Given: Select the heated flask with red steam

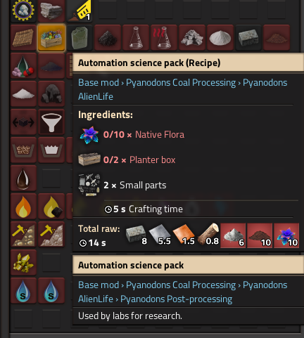Looking at the screenshot, I should pos(164,38).
